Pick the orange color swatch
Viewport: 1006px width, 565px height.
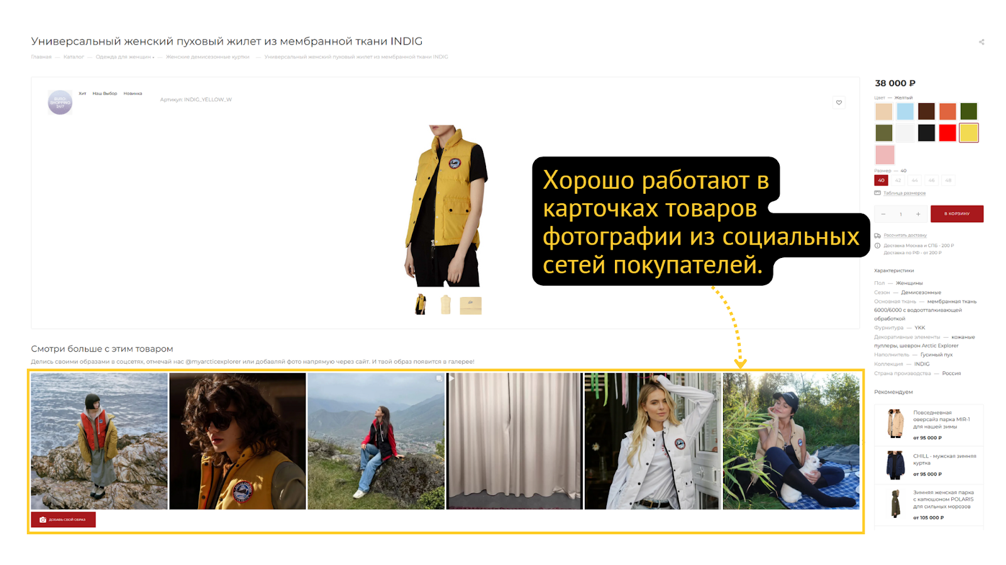pyautogui.click(x=948, y=111)
